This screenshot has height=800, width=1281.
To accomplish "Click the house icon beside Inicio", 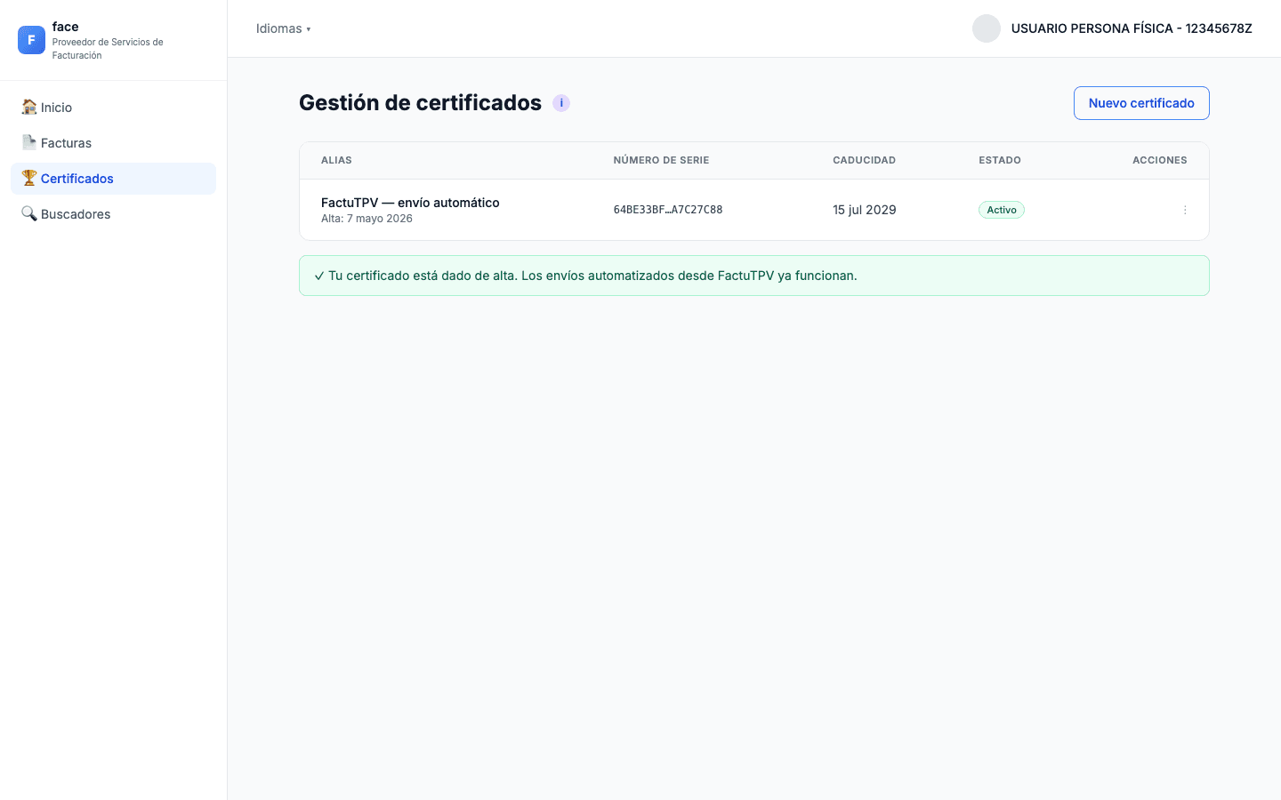I will 29,107.
